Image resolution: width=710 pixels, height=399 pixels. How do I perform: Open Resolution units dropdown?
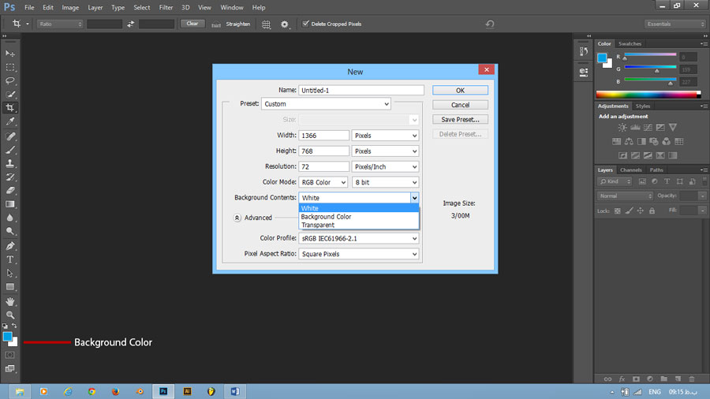tap(385, 166)
